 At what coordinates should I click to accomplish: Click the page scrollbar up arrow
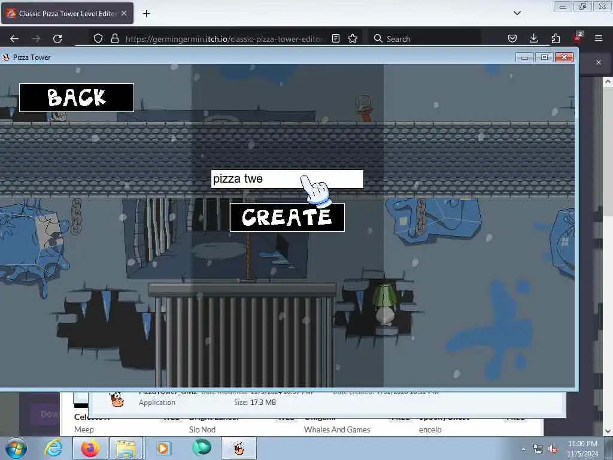pyautogui.click(x=608, y=81)
